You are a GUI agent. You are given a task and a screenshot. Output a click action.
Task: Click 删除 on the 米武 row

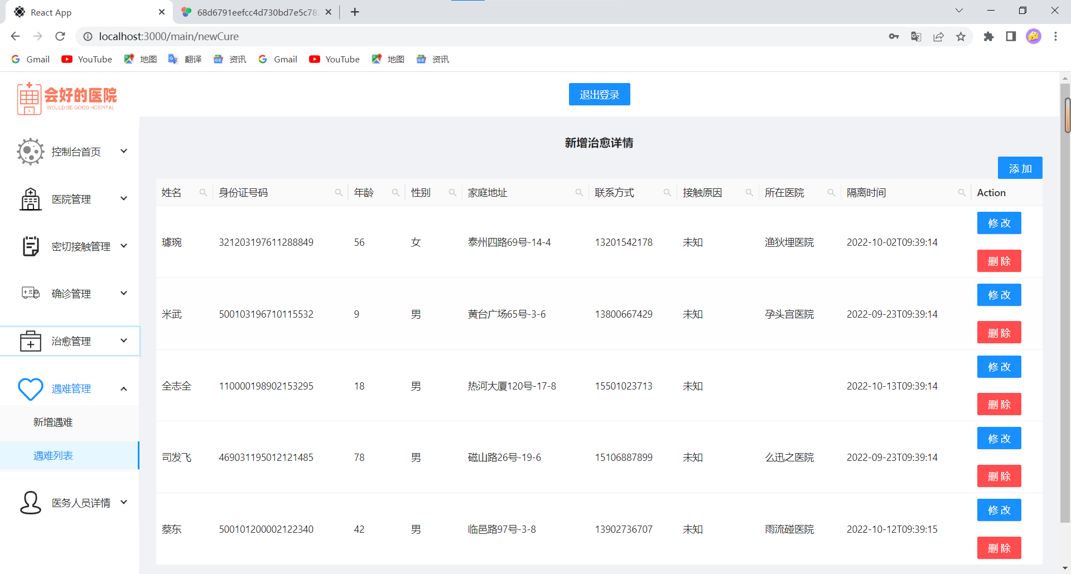(x=998, y=332)
